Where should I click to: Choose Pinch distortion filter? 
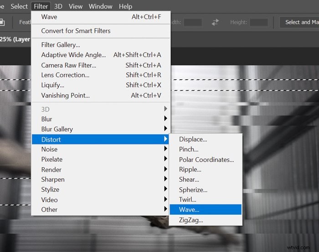[206, 149]
